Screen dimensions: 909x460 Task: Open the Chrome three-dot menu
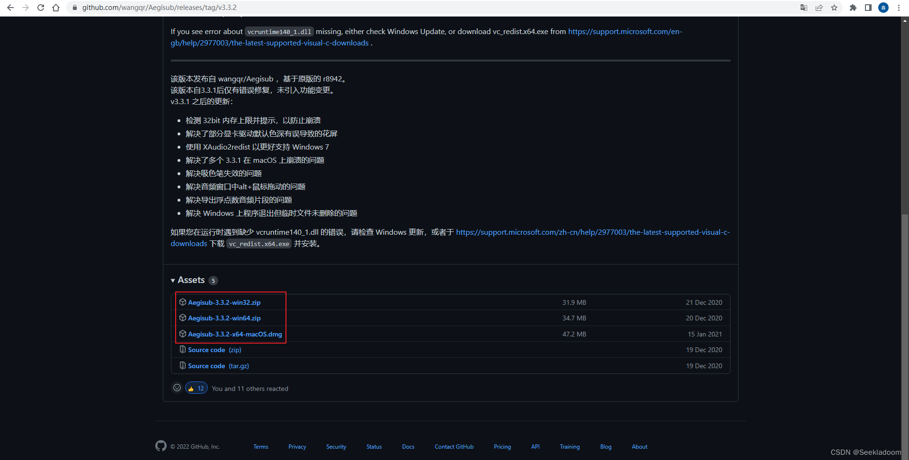[x=899, y=8]
